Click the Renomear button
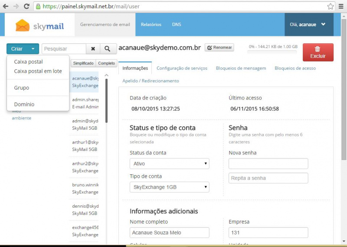Screen dimensions: 347x247 click(x=219, y=48)
